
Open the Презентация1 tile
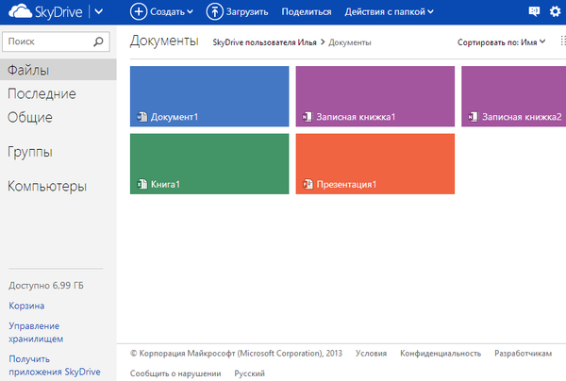pos(375,164)
